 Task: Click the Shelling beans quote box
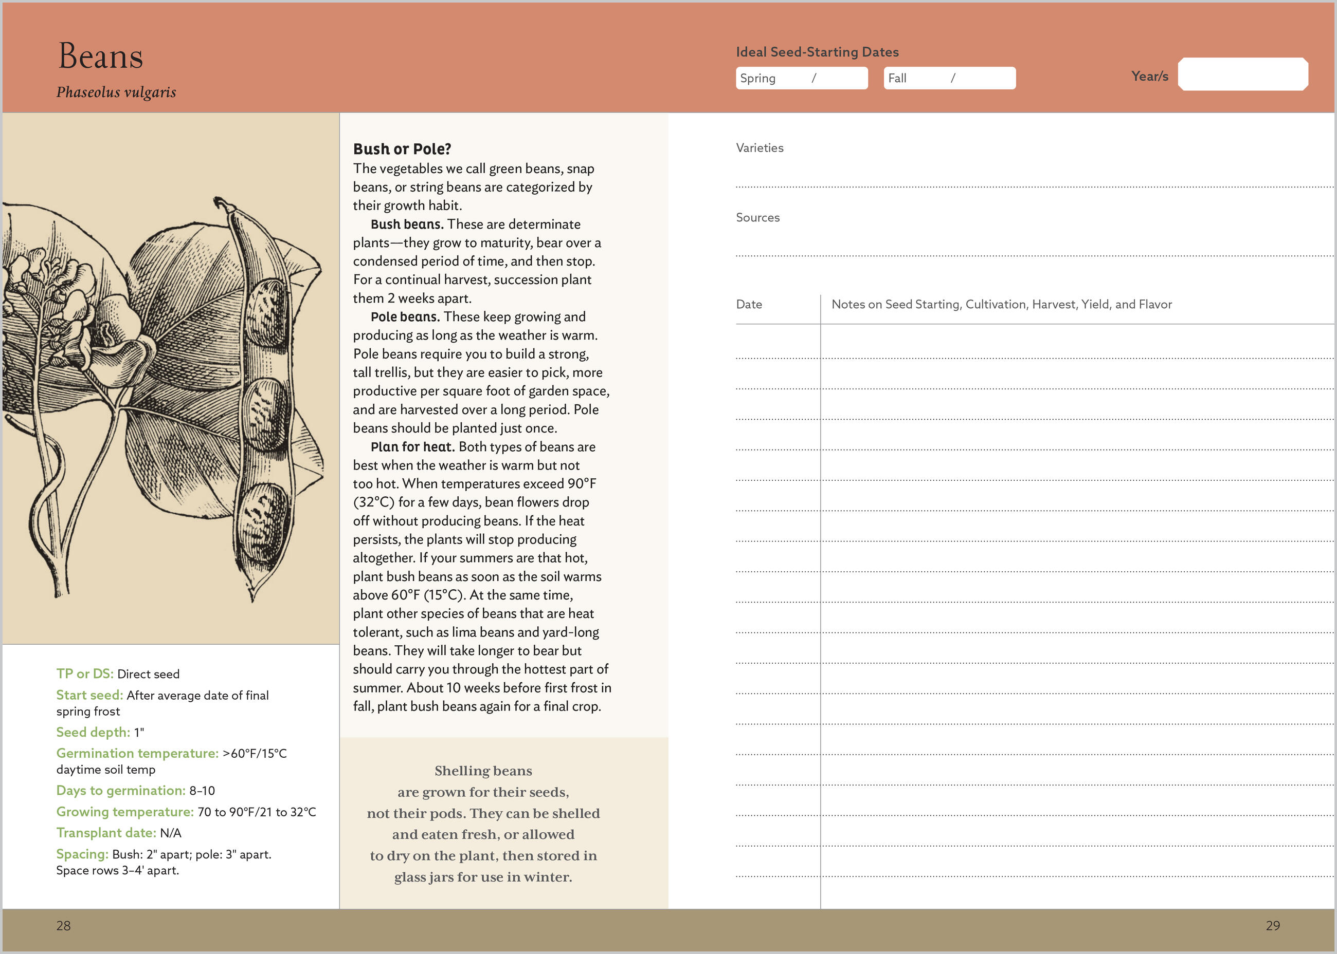click(x=483, y=823)
